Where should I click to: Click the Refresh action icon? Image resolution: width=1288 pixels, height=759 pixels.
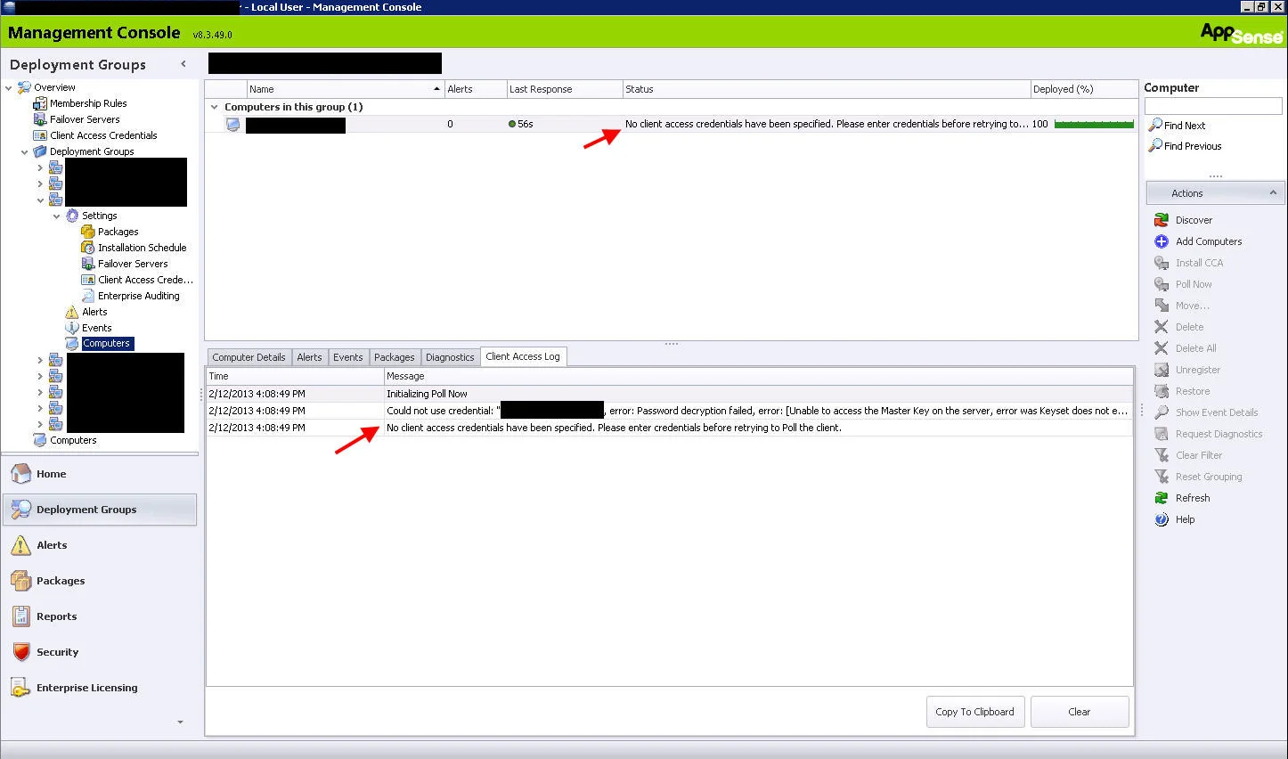pyautogui.click(x=1162, y=498)
